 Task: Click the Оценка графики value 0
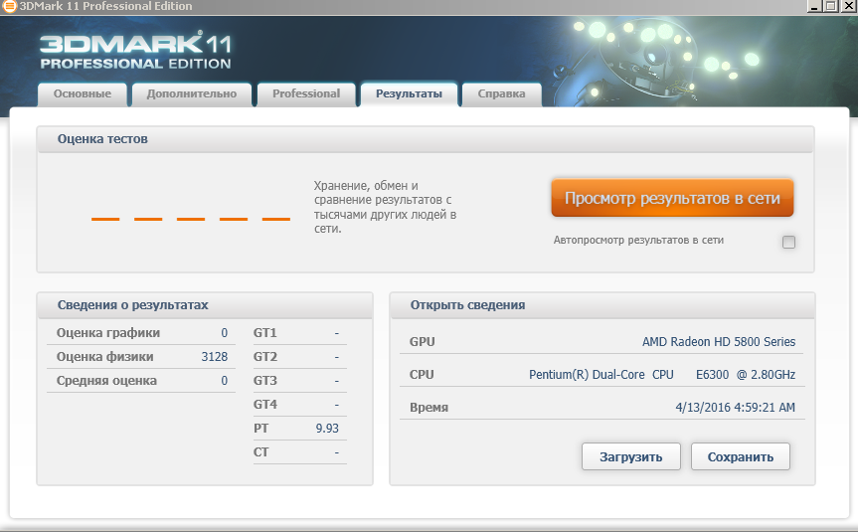point(225,333)
